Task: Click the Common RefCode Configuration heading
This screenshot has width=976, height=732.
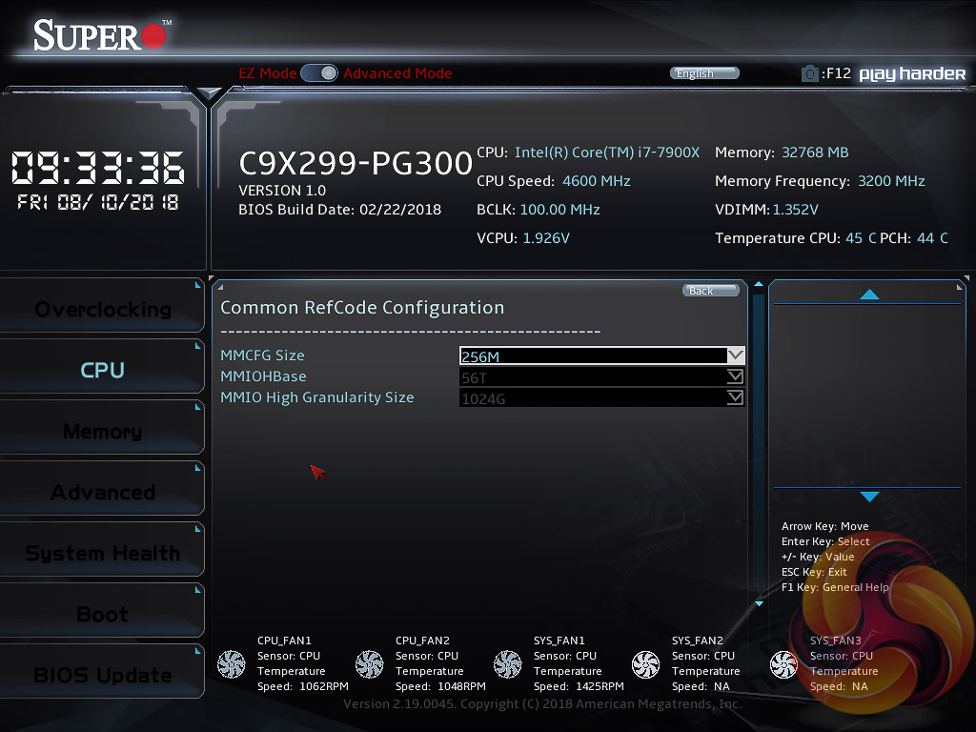Action: 362,308
